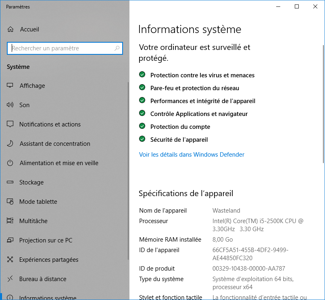Click the Intel Core i5-2500K processor value
The image size is (325, 300).
258,225
